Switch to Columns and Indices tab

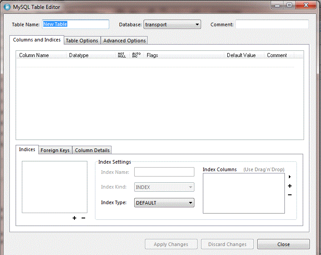click(x=37, y=40)
